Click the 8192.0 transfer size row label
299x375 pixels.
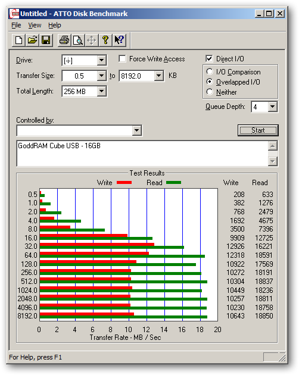(27, 316)
